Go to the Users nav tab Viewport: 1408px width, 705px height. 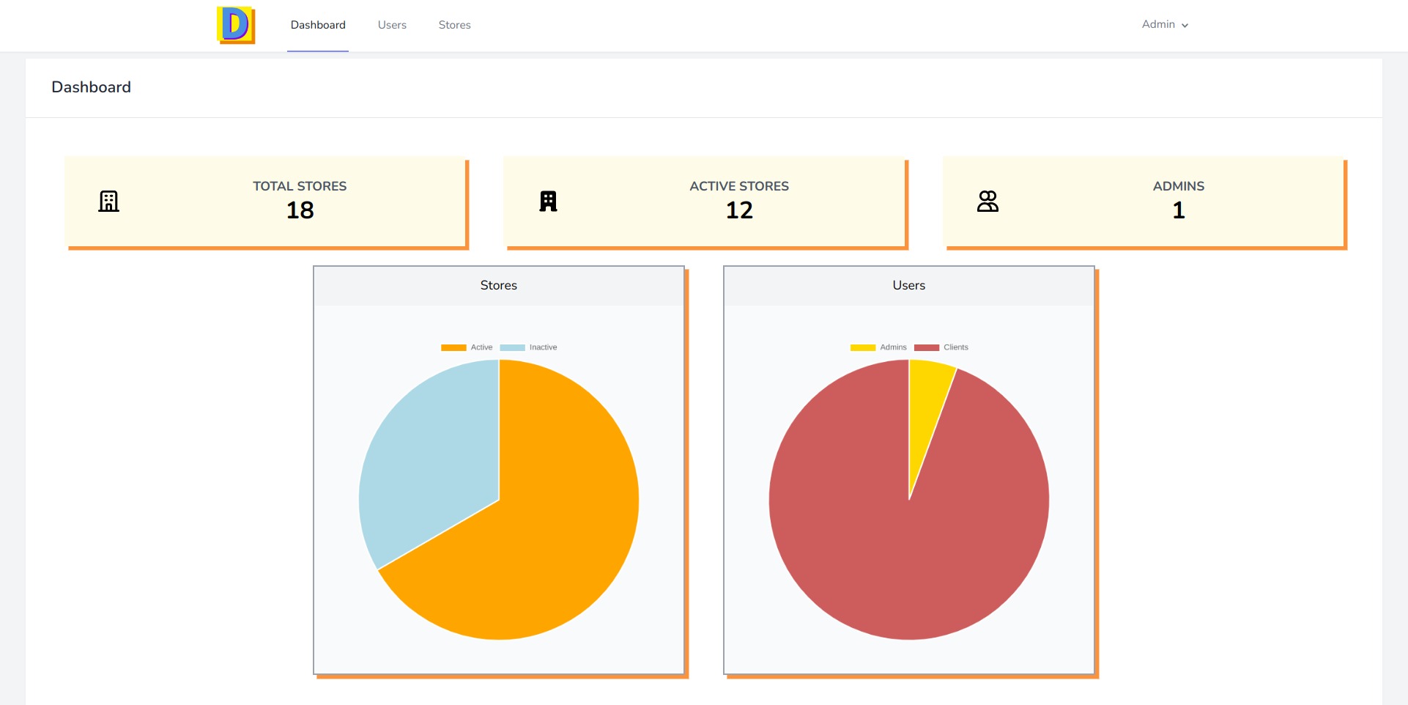tap(392, 25)
